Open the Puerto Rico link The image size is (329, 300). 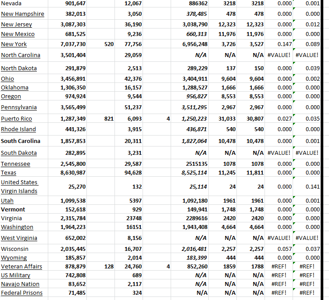pos(16,119)
